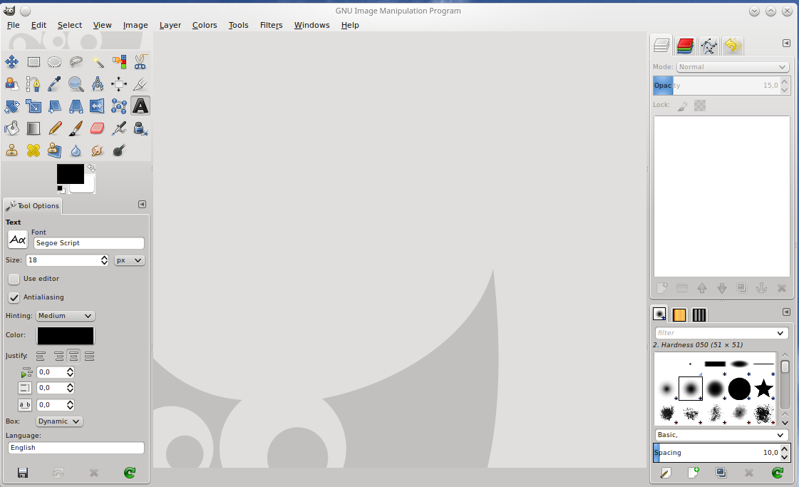The image size is (799, 487).
Task: Save tool preset from Tool Options
Action: point(22,473)
